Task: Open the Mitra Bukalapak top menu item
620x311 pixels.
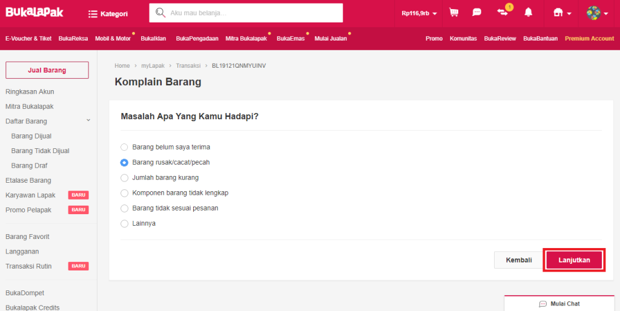Action: (246, 38)
